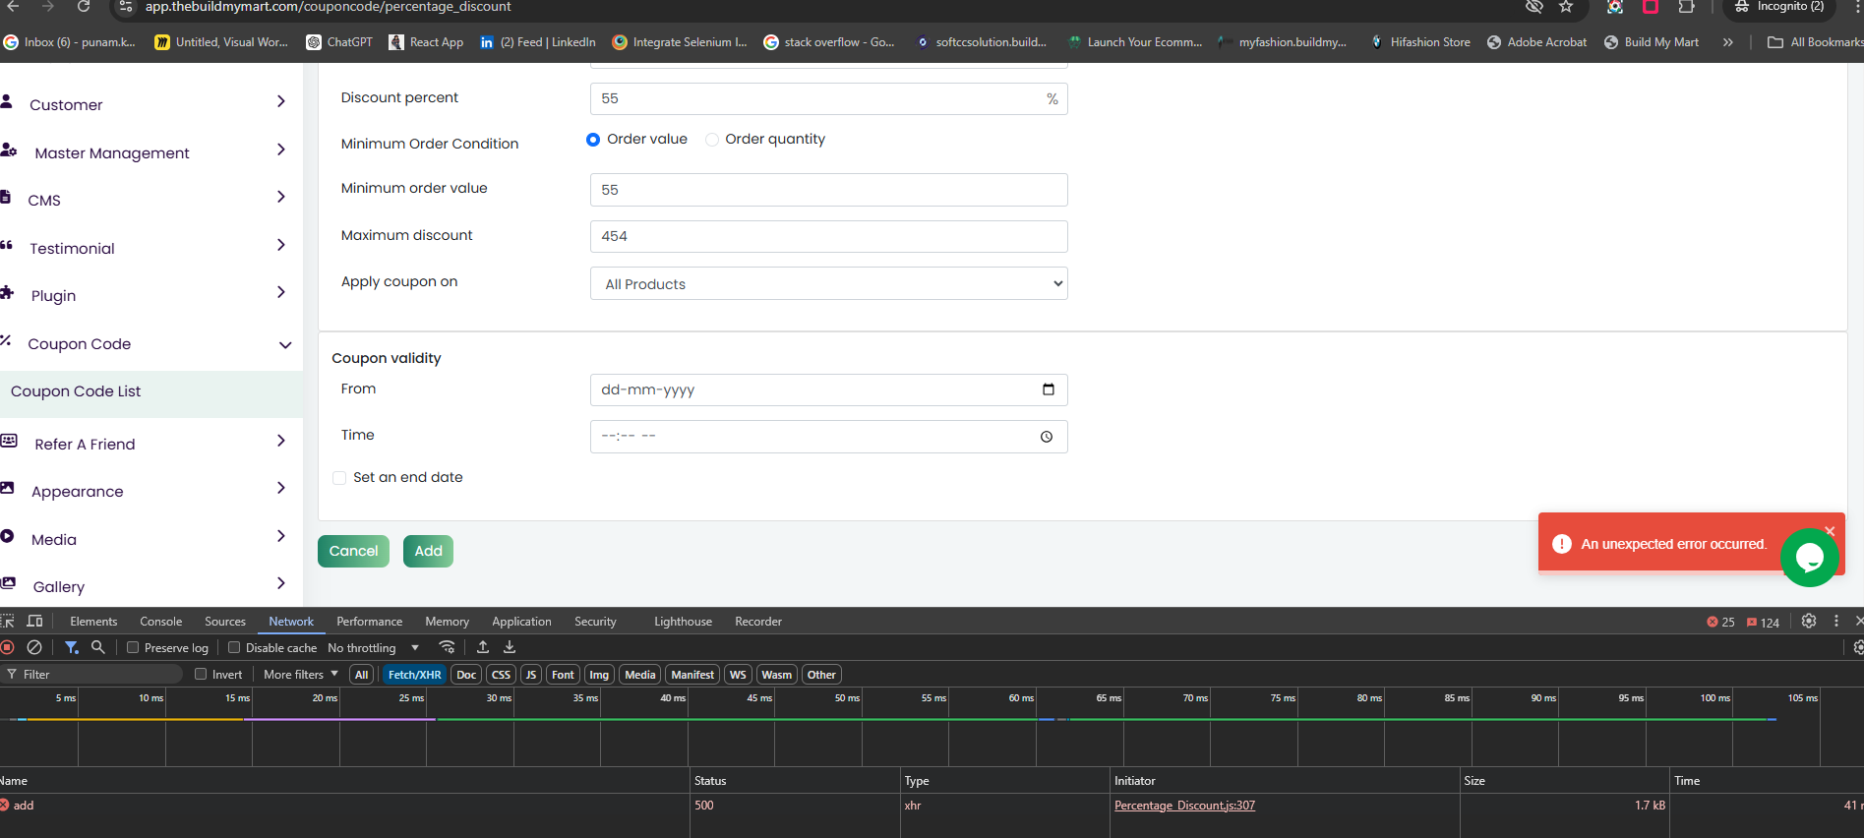Open the All Bookmarks folder
The image size is (1864, 838).
pos(1815,42)
